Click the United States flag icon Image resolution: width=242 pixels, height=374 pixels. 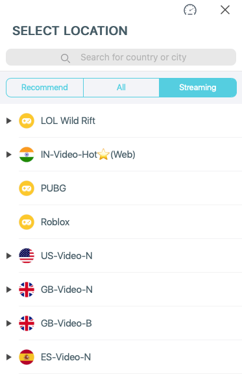click(x=27, y=256)
